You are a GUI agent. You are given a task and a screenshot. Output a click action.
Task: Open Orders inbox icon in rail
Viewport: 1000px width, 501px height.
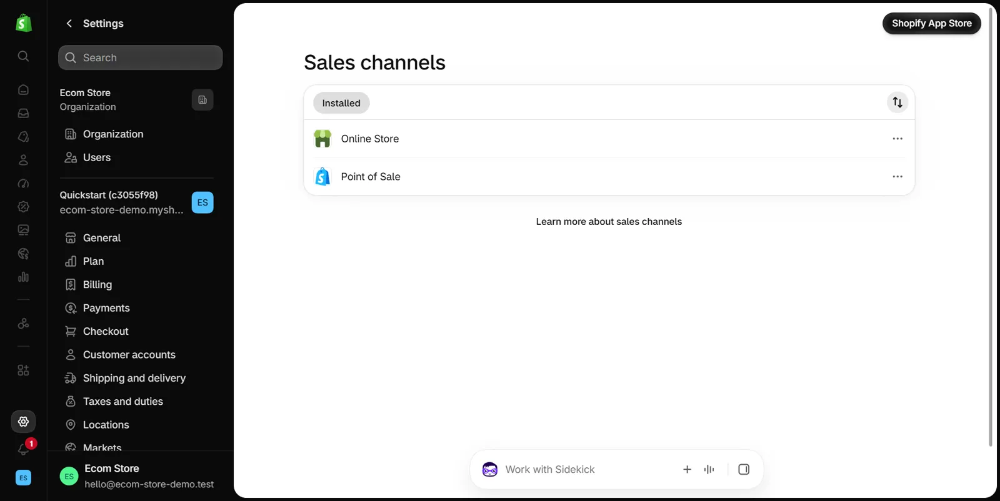click(23, 113)
